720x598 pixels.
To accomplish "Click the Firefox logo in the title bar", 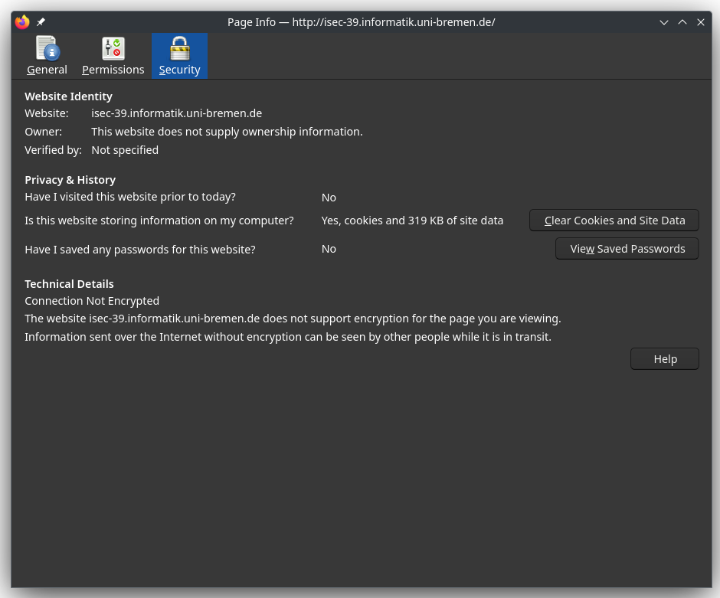I will 22,22.
